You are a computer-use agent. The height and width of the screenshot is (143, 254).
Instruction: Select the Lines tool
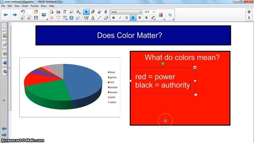tap(99, 17)
